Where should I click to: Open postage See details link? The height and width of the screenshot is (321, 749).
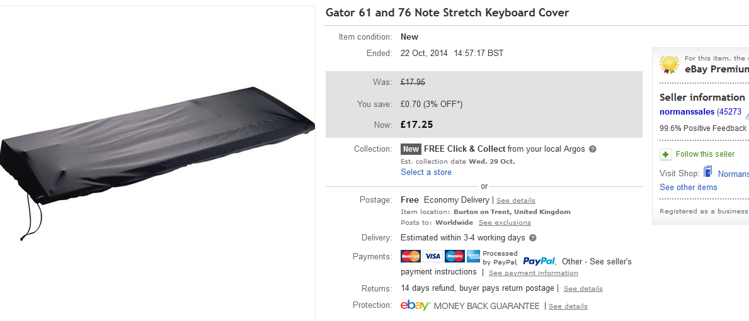(516, 201)
